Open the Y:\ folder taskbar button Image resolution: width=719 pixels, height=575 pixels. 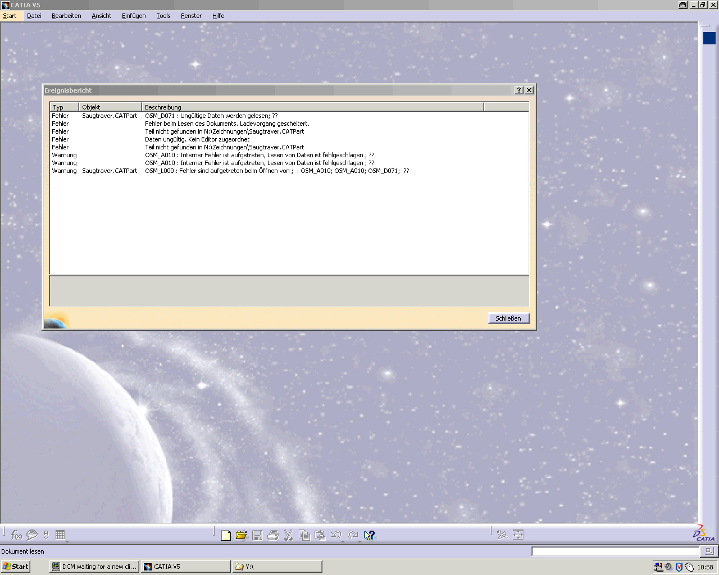(277, 567)
